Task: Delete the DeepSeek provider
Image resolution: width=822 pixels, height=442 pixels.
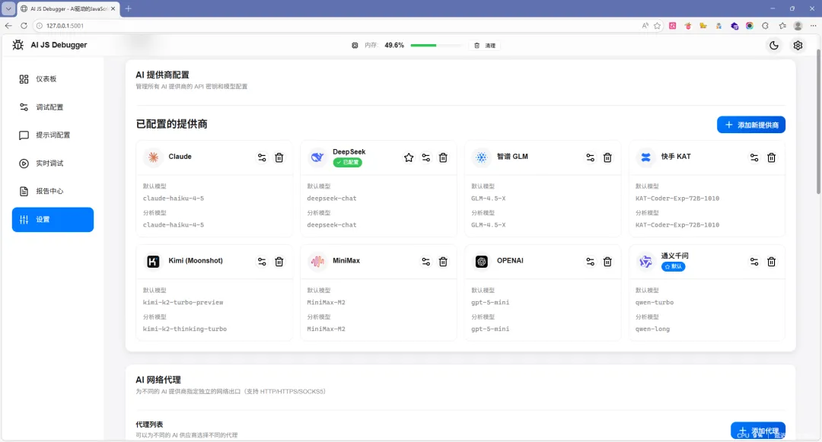Action: click(x=443, y=157)
